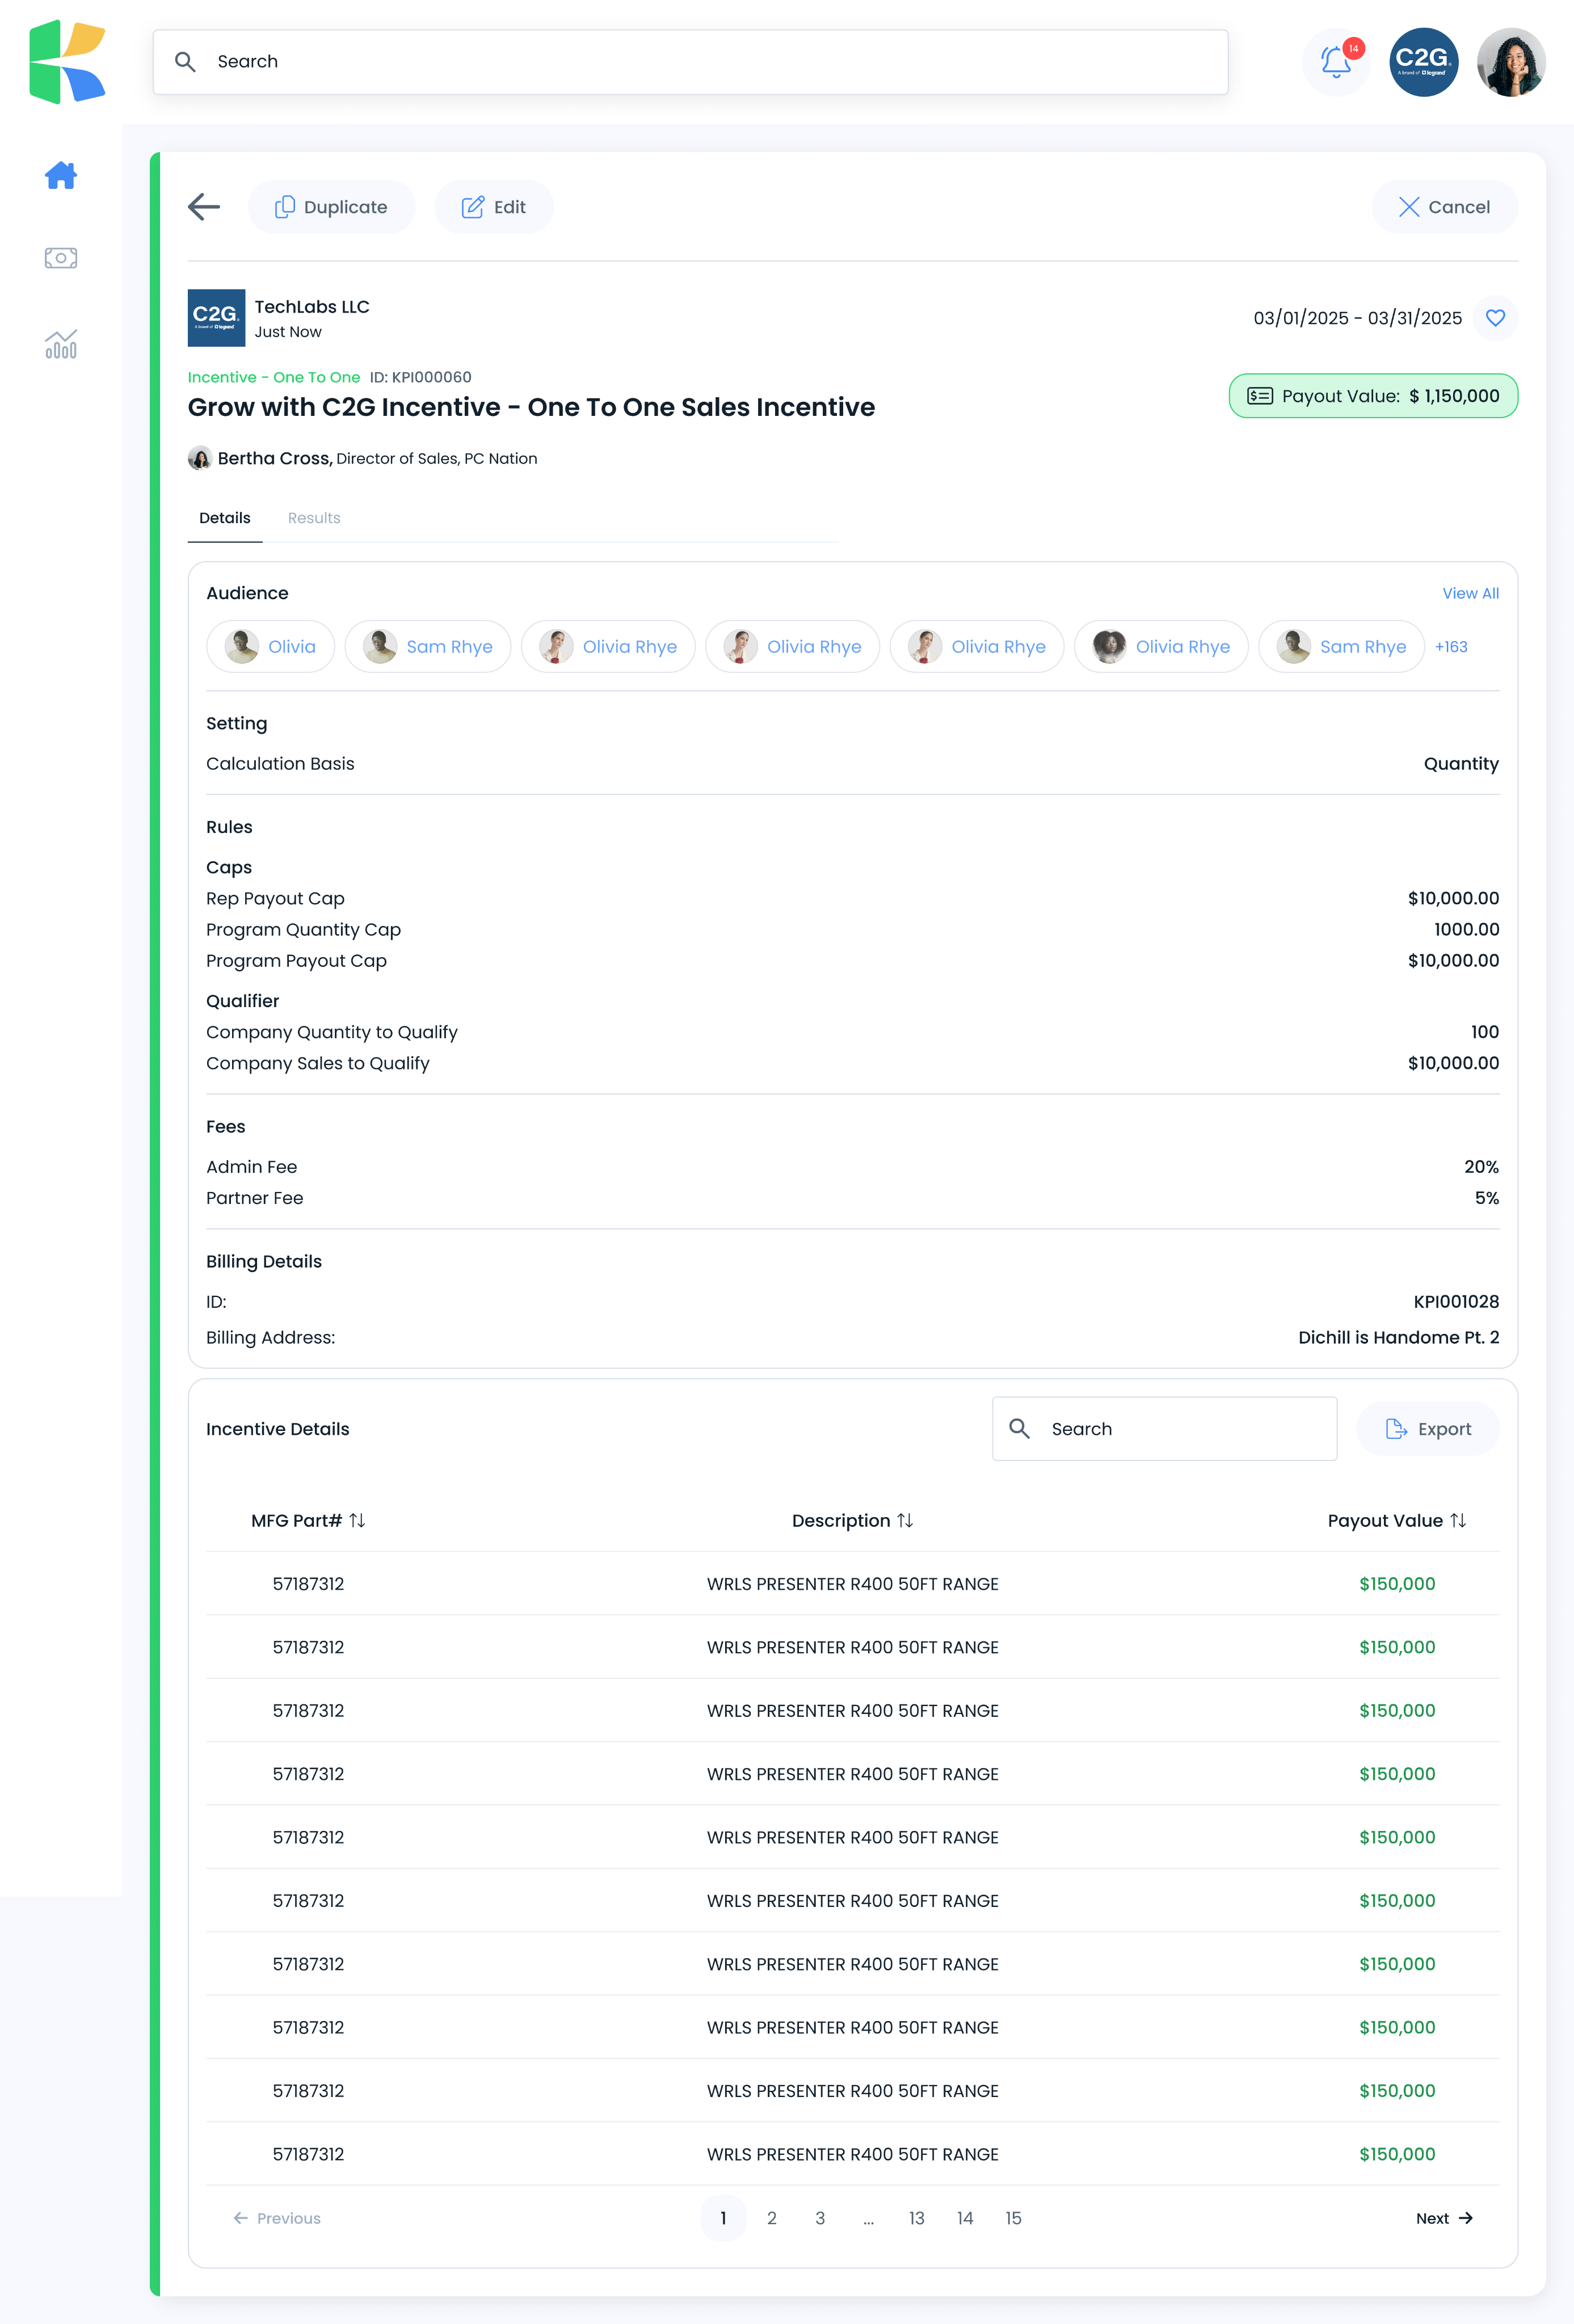Click Company Quantity to Qualify value 100
This screenshot has width=1574, height=2324.
(1485, 1032)
